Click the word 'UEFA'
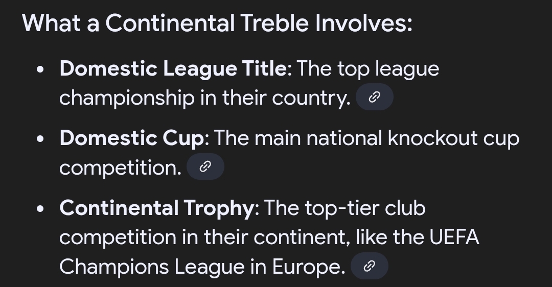 tap(454, 237)
